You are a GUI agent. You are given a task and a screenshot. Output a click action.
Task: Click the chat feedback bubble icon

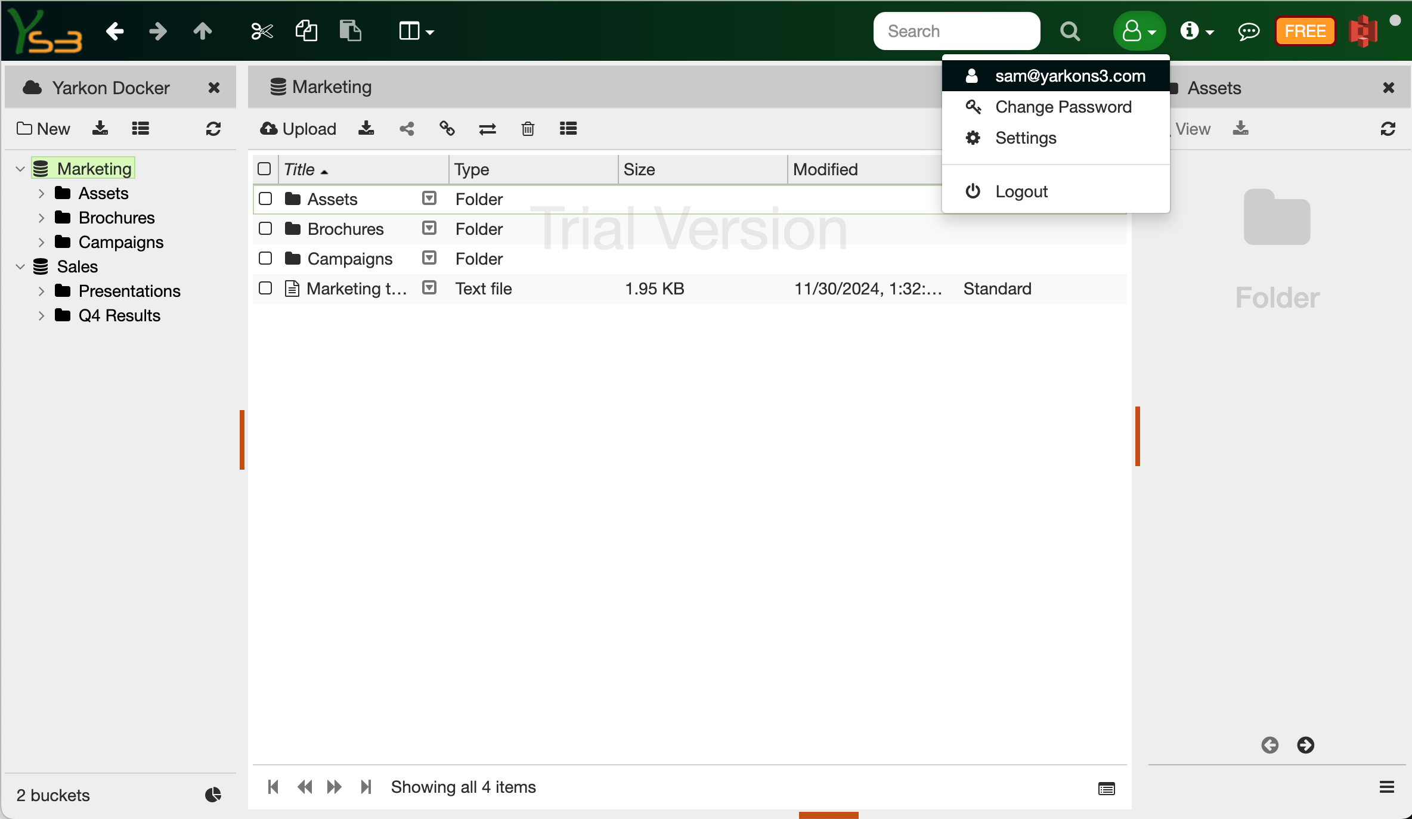(1248, 31)
